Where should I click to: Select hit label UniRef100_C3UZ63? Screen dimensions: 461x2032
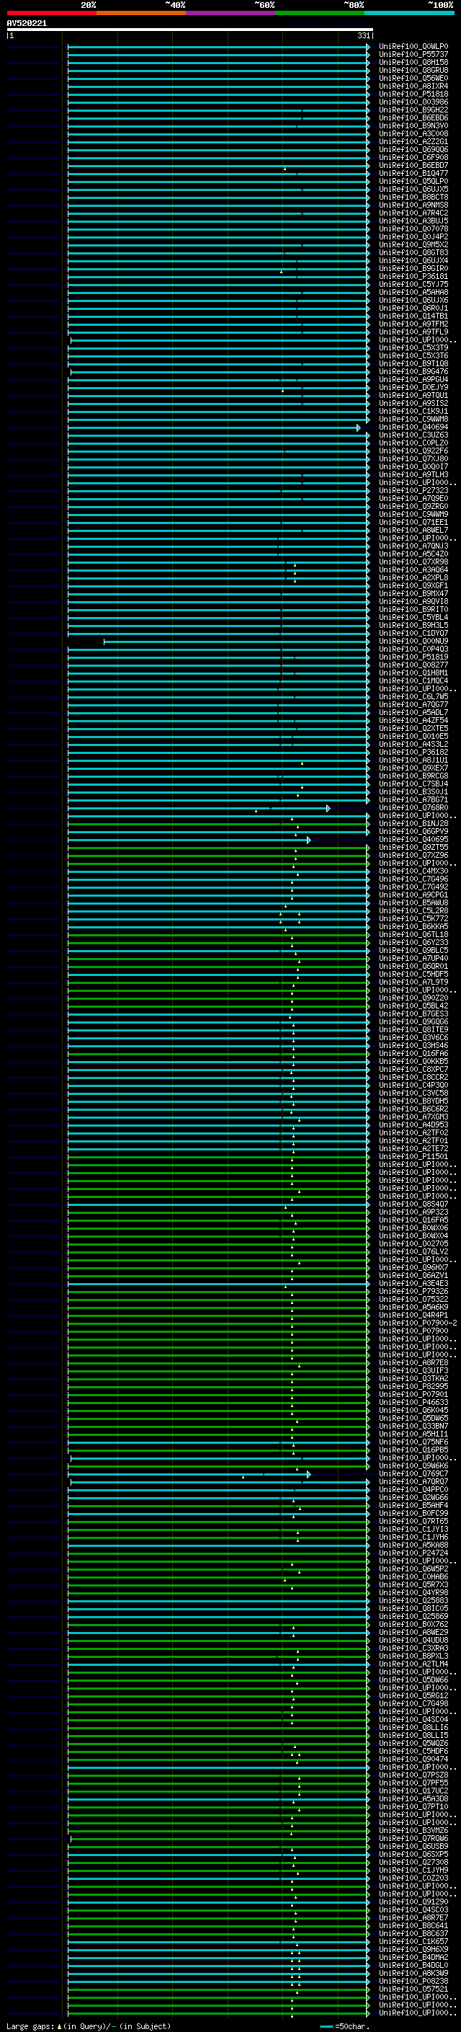point(413,435)
